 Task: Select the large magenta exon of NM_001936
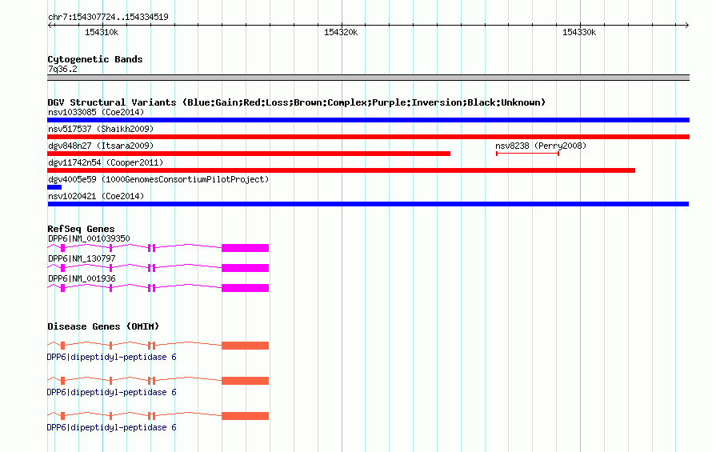click(246, 288)
